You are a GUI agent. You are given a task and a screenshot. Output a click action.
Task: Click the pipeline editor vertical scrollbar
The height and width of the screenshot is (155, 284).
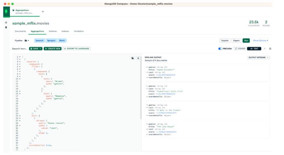point(141,87)
